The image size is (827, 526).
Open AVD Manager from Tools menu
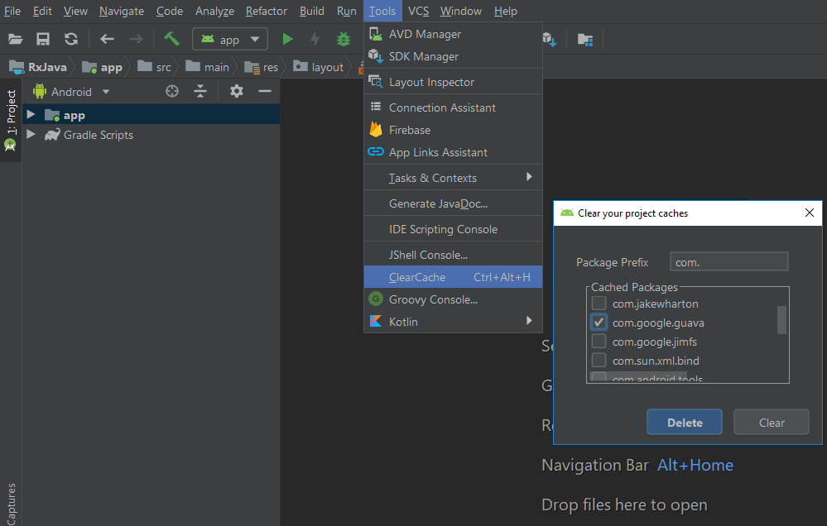[x=453, y=34]
